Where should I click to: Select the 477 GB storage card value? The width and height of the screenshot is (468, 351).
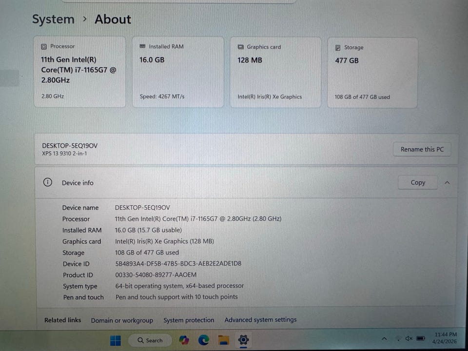[347, 60]
